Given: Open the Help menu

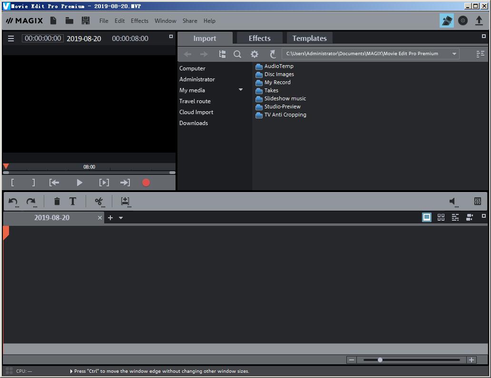Looking at the screenshot, I should (x=209, y=20).
